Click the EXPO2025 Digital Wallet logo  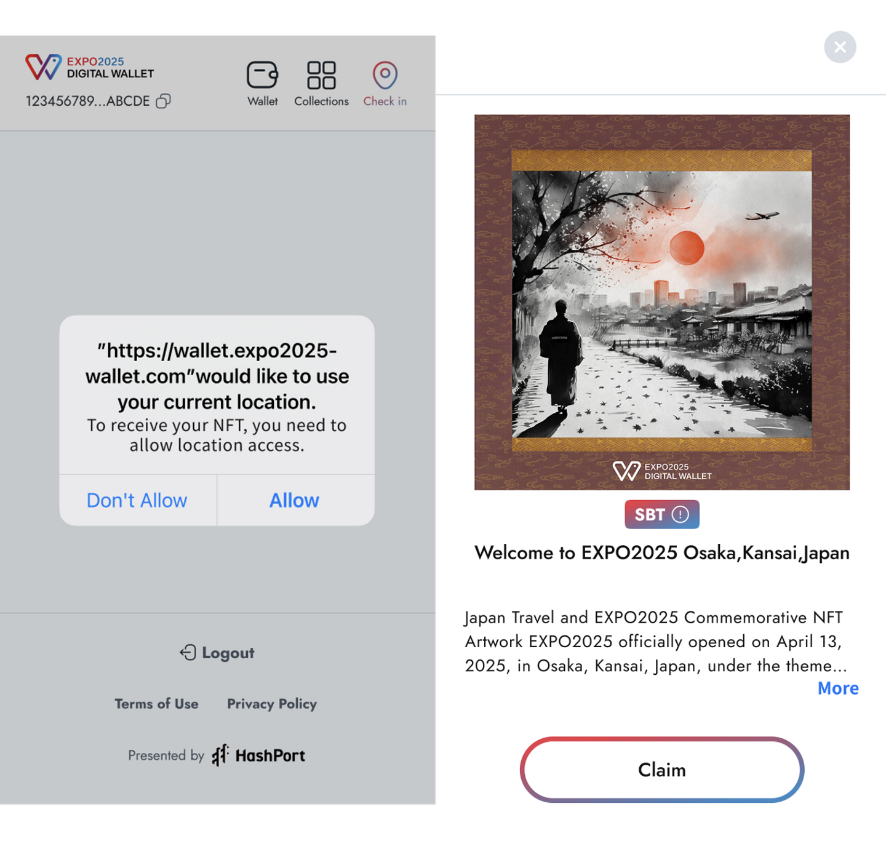point(90,67)
